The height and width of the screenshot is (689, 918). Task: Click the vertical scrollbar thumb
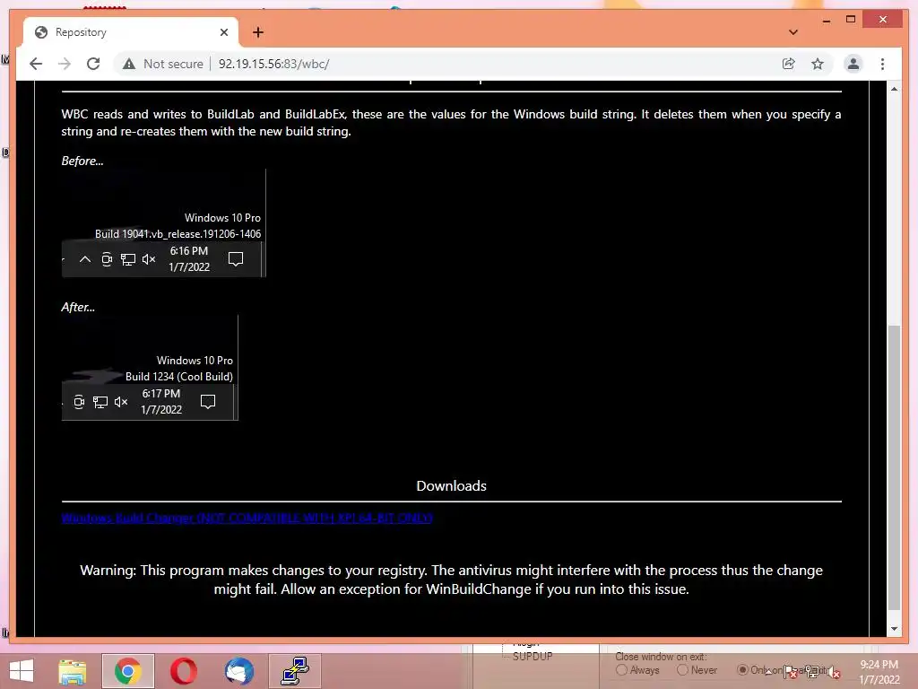click(894, 467)
